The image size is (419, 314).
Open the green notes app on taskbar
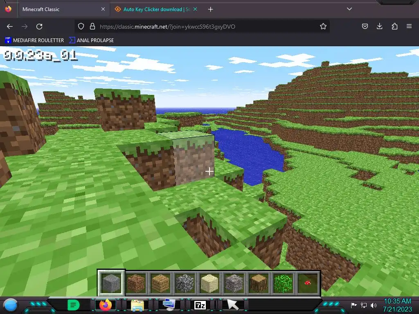[74, 305]
